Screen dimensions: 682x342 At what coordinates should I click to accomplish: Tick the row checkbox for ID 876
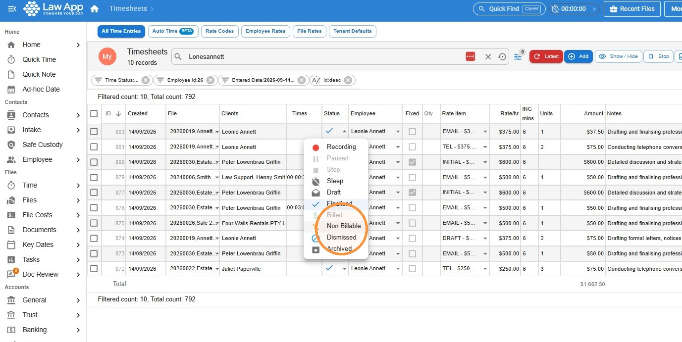(x=94, y=208)
